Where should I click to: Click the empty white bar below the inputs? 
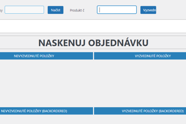[x=93, y=26]
